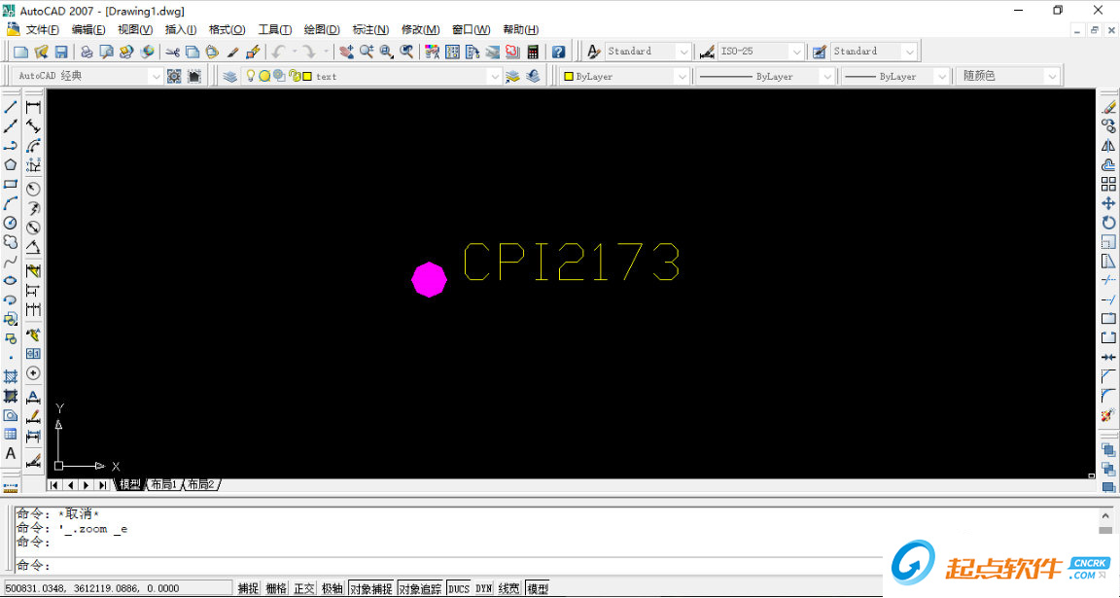Image resolution: width=1120 pixels, height=598 pixels.
Task: Select the Line drawing tool
Action: click(11, 107)
